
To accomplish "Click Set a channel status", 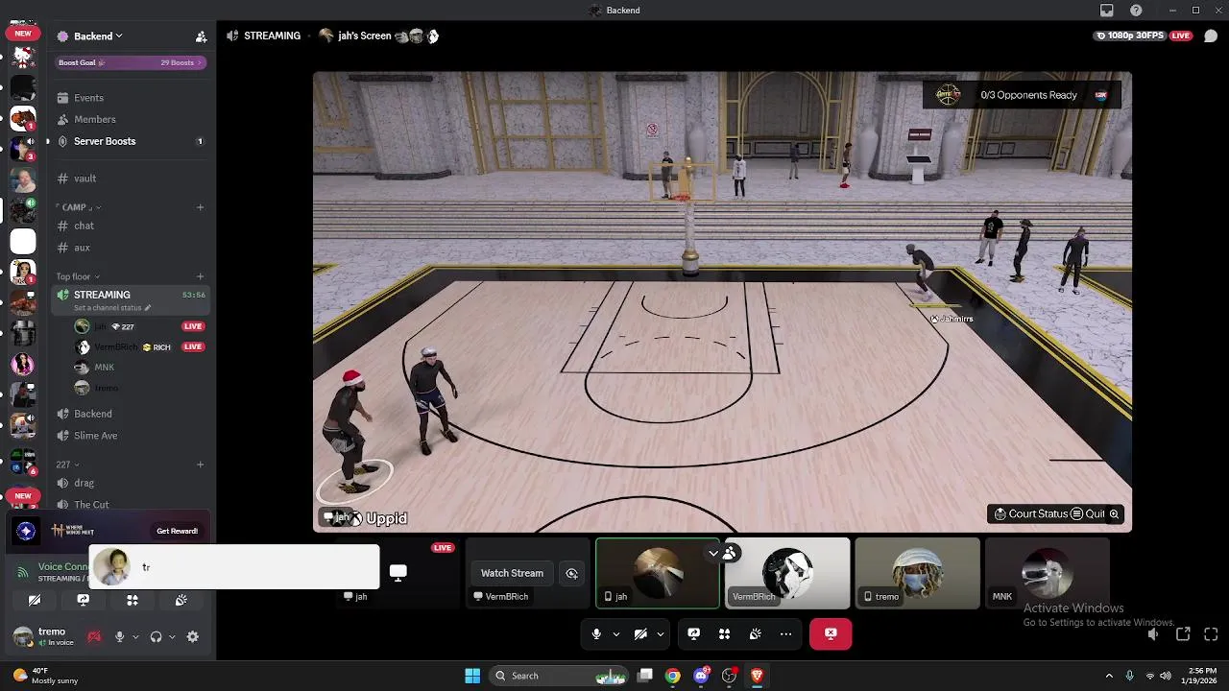I will (x=112, y=308).
